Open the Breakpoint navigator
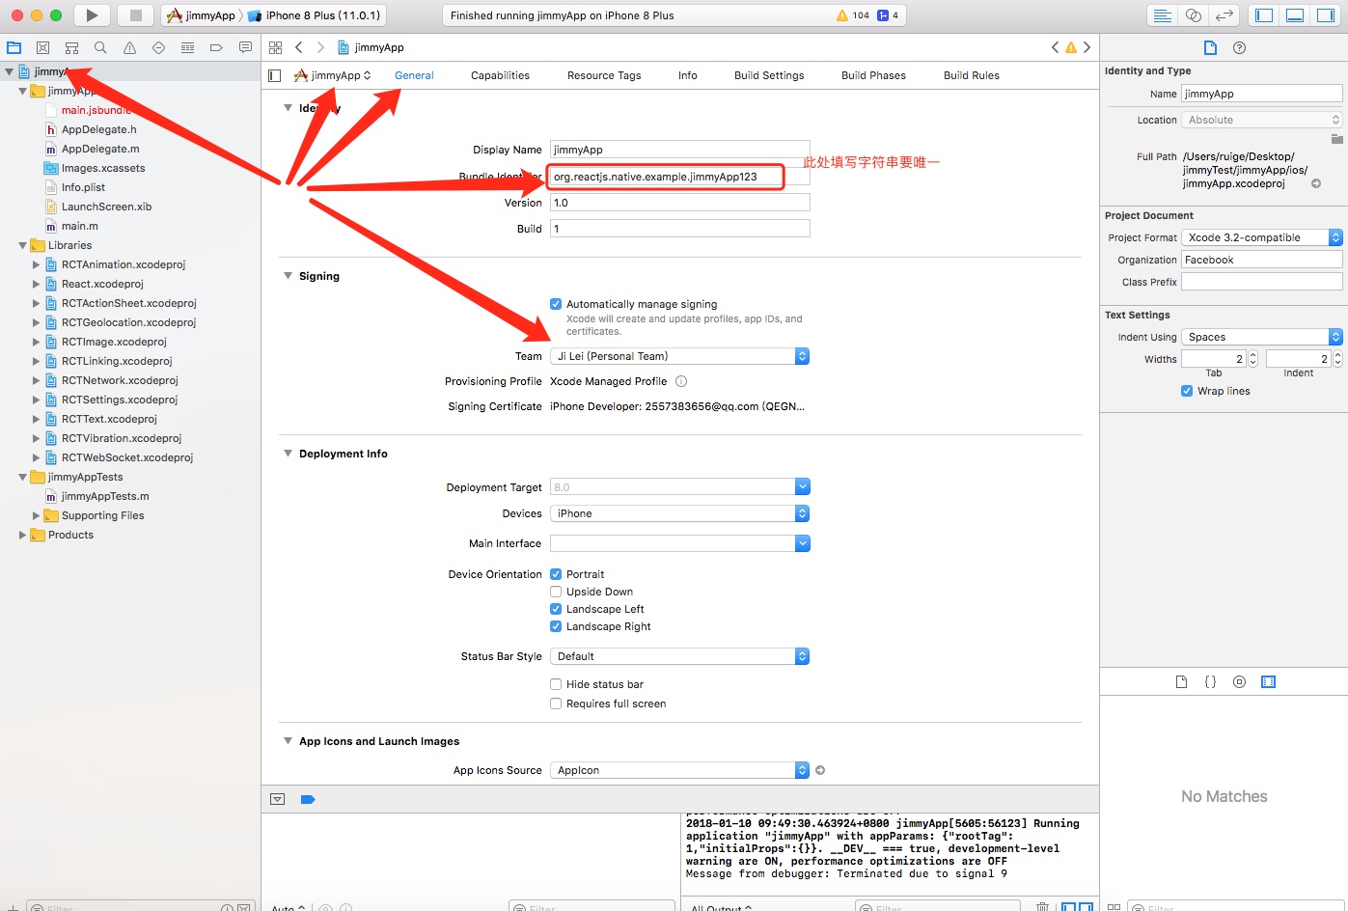Screen dimensions: 1348x911 tap(216, 46)
